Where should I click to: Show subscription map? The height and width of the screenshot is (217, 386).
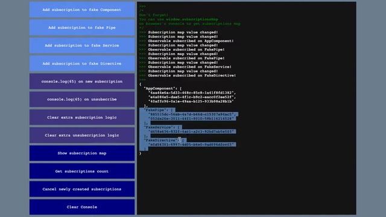(82, 153)
